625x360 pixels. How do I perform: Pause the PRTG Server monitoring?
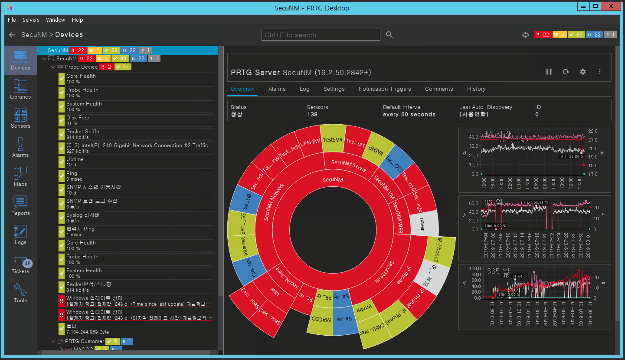point(549,72)
